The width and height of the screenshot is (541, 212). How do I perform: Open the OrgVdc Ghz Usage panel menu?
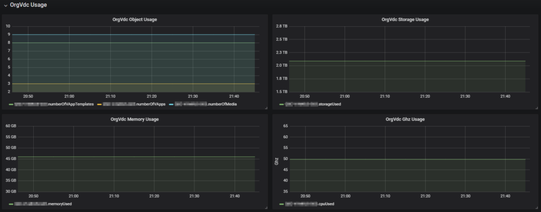pyautogui.click(x=405, y=119)
